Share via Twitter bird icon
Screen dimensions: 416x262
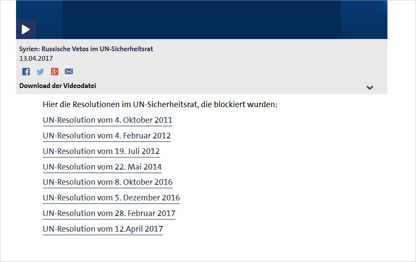(x=40, y=72)
